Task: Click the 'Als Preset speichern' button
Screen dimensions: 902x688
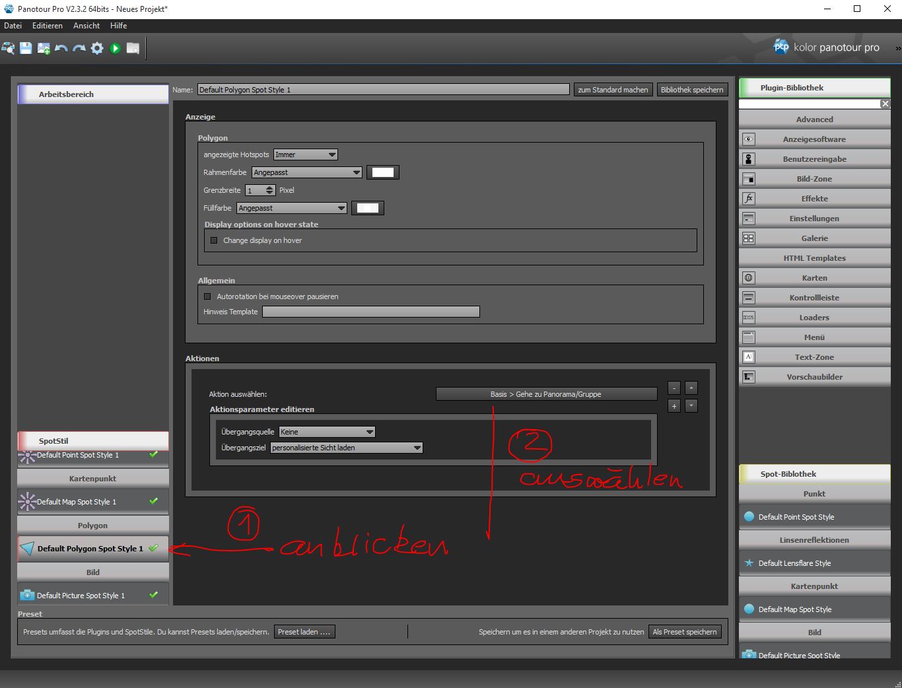Action: 684,632
